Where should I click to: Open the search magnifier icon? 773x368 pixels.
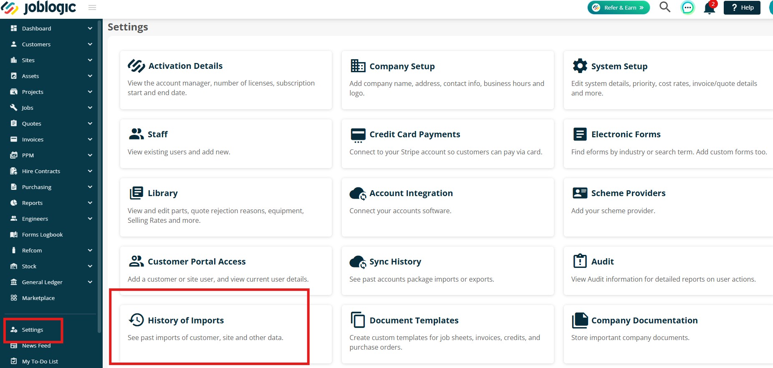pyautogui.click(x=664, y=7)
